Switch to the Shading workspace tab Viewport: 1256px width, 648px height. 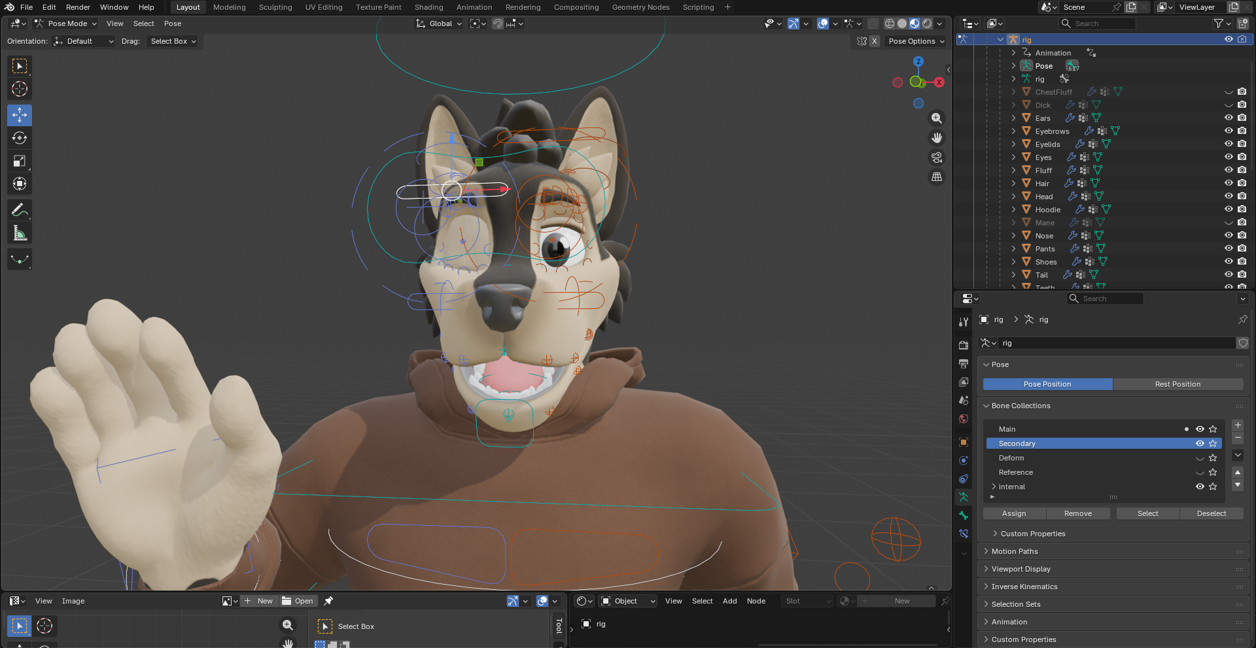point(428,7)
